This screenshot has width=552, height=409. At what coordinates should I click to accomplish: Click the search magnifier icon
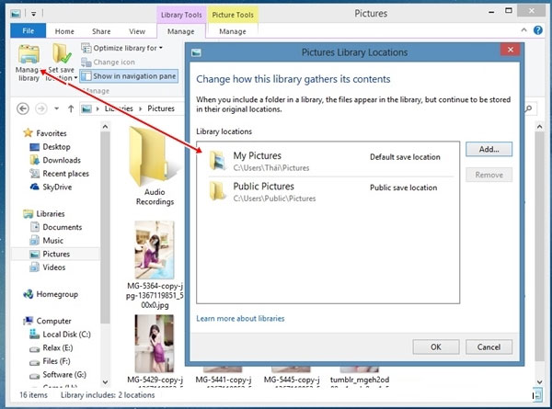529,108
